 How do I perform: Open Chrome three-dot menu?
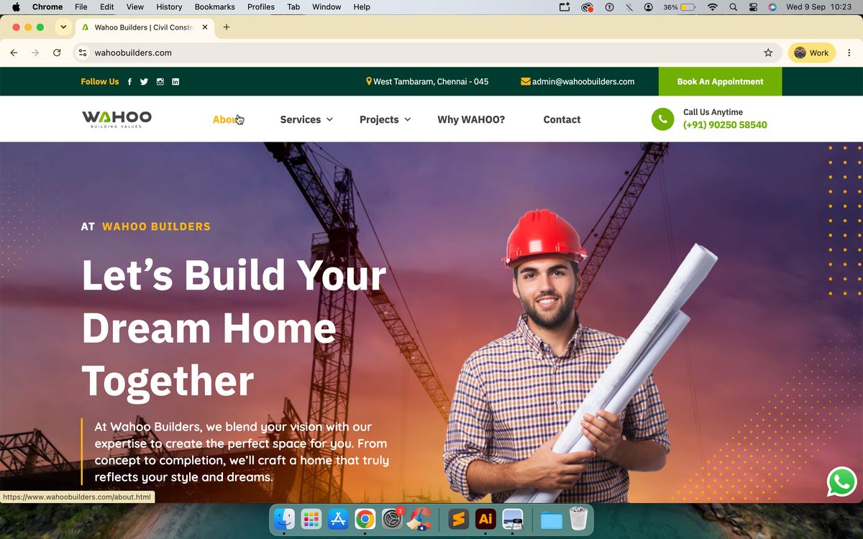point(849,52)
